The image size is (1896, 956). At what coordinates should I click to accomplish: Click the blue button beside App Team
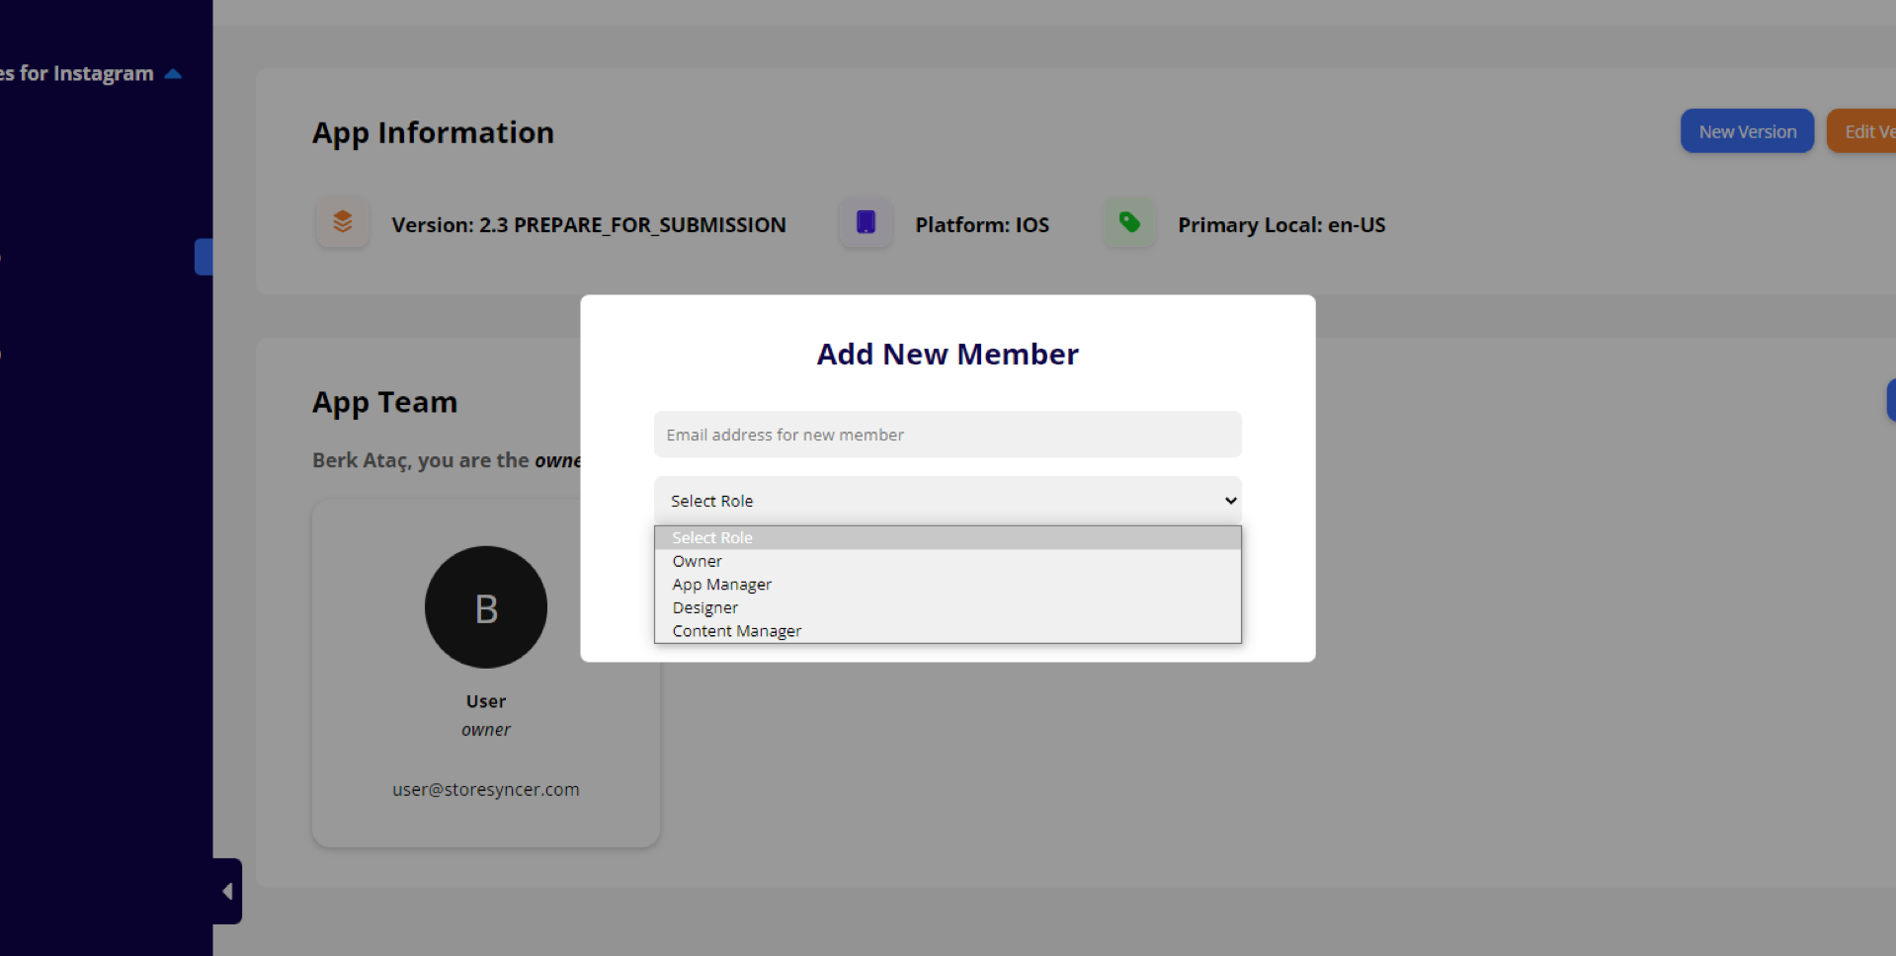point(1890,400)
